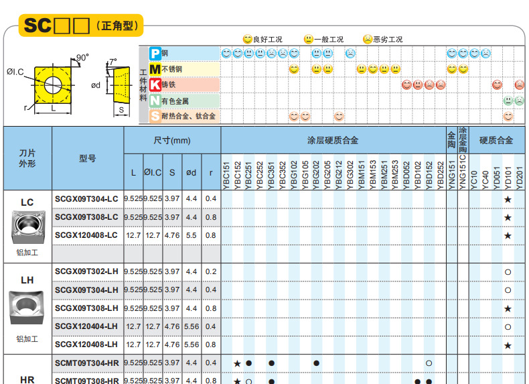Click the yellow square insert top-view diagram
Image resolution: width=529 pixels, height=384 pixels.
coord(53,84)
